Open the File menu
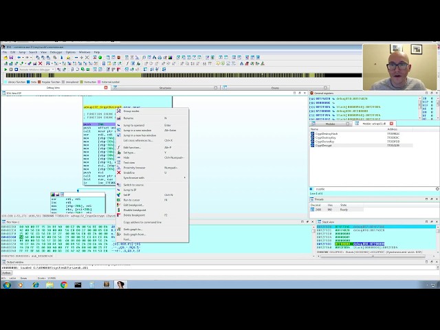Screen dimensions: 440x330 (5, 52)
